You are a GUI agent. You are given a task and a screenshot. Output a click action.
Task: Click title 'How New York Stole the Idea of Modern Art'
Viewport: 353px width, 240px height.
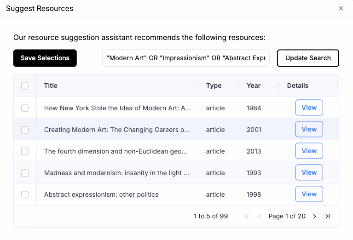pos(117,108)
